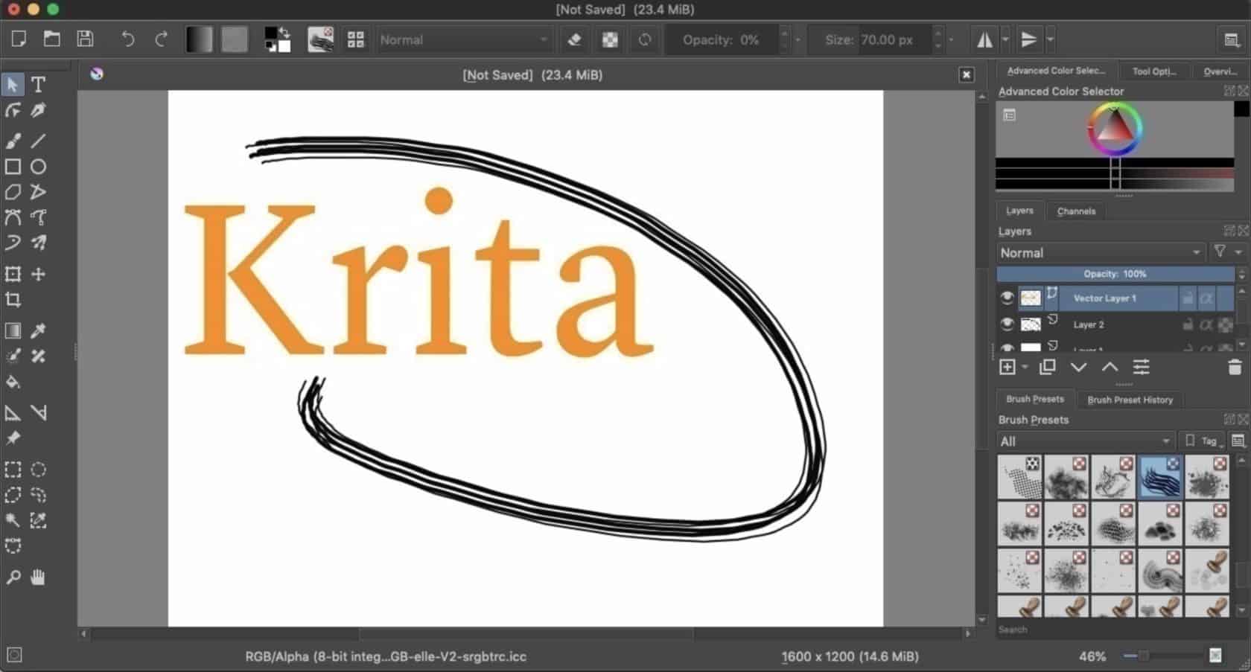Open horizontal mirror options dropdown arrow
The width and height of the screenshot is (1251, 672).
click(1006, 39)
